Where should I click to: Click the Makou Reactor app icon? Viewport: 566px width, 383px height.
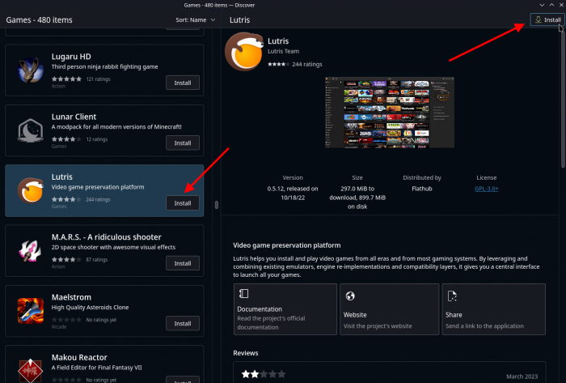point(31,370)
